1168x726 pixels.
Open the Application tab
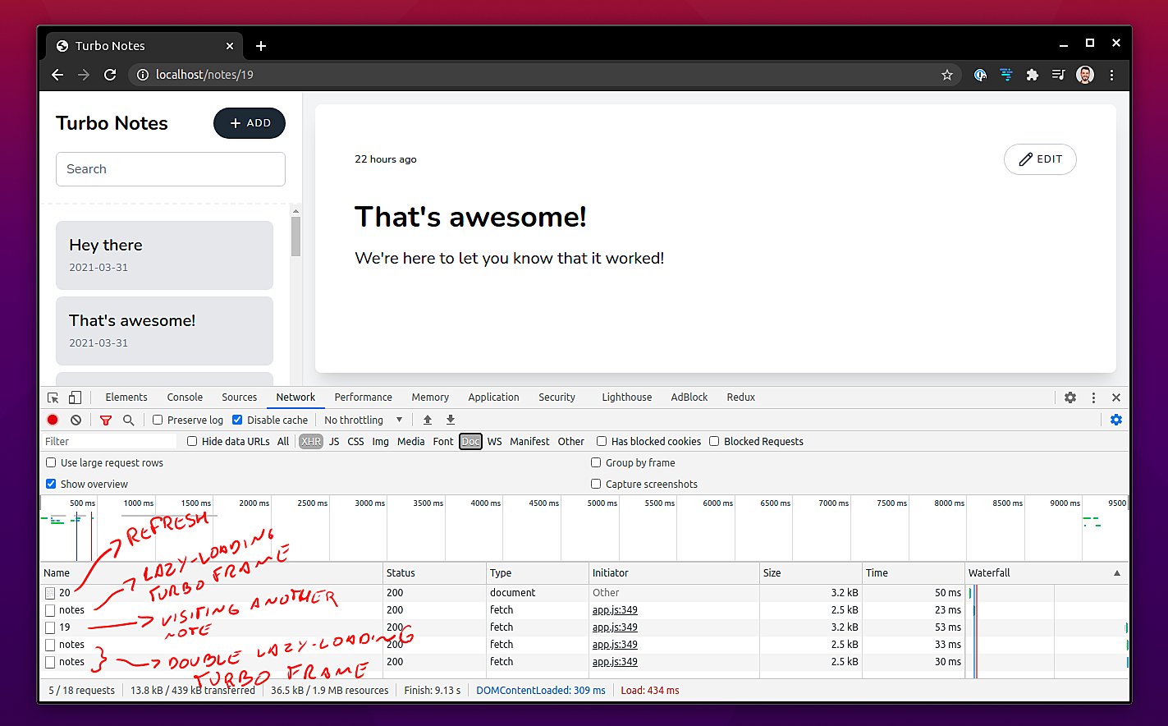(x=494, y=397)
